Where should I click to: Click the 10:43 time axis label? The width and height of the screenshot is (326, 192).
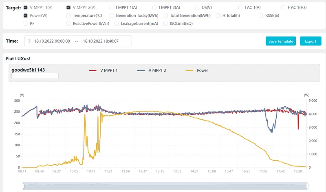[x=91, y=171]
